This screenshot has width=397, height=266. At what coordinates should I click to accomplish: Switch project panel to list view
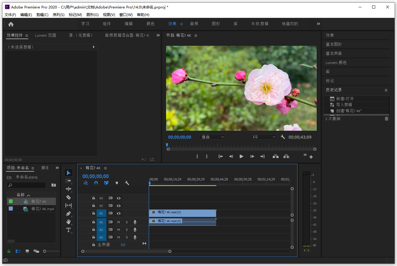18,251
